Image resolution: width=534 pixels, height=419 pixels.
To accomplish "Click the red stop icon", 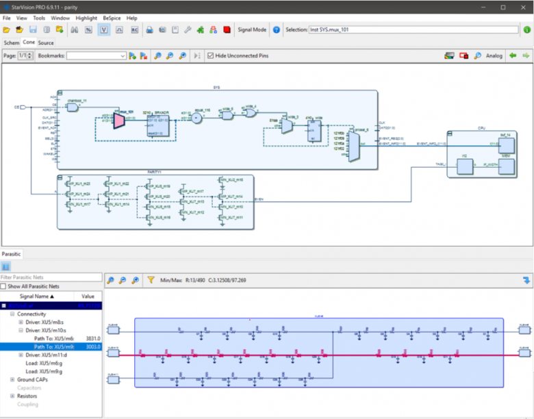I will coord(227,30).
